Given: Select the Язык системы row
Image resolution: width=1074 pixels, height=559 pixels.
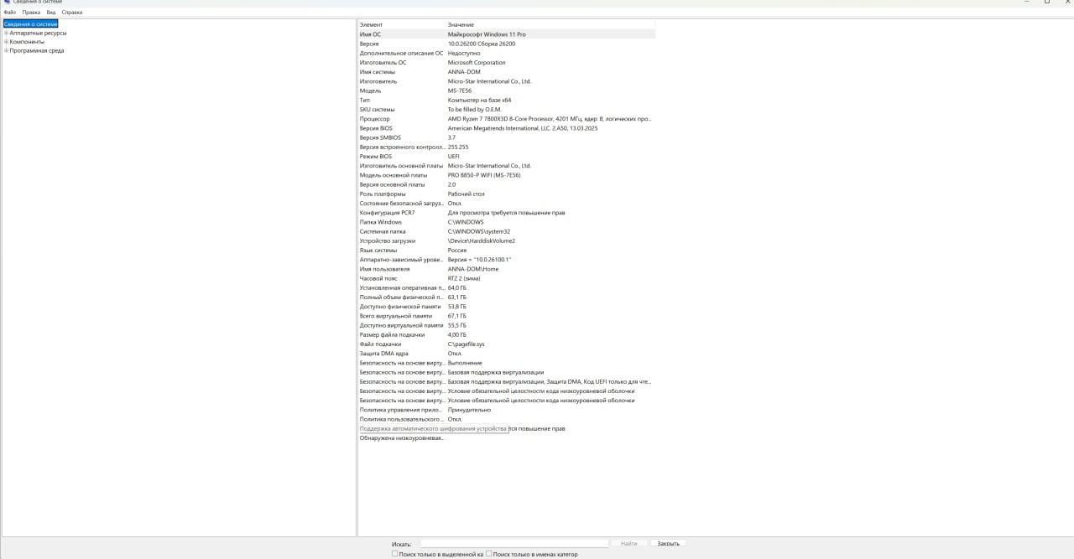Looking at the screenshot, I should click(507, 251).
